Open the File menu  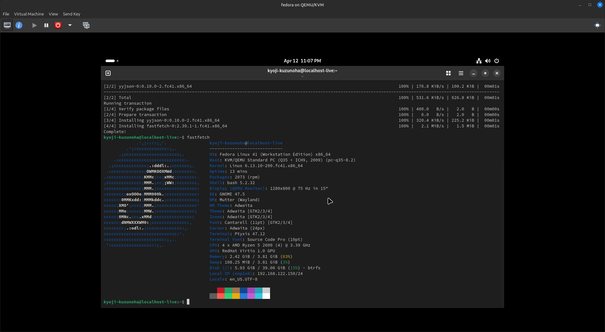6,14
